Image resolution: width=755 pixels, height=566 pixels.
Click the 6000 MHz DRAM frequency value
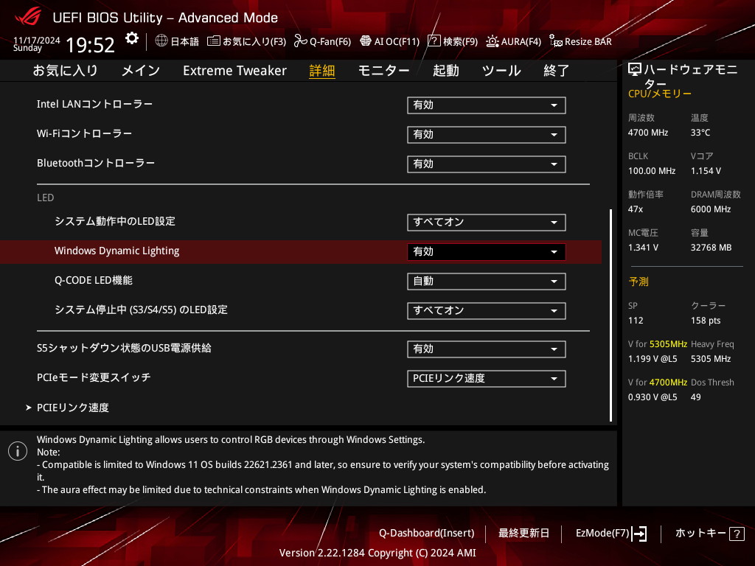(711, 209)
